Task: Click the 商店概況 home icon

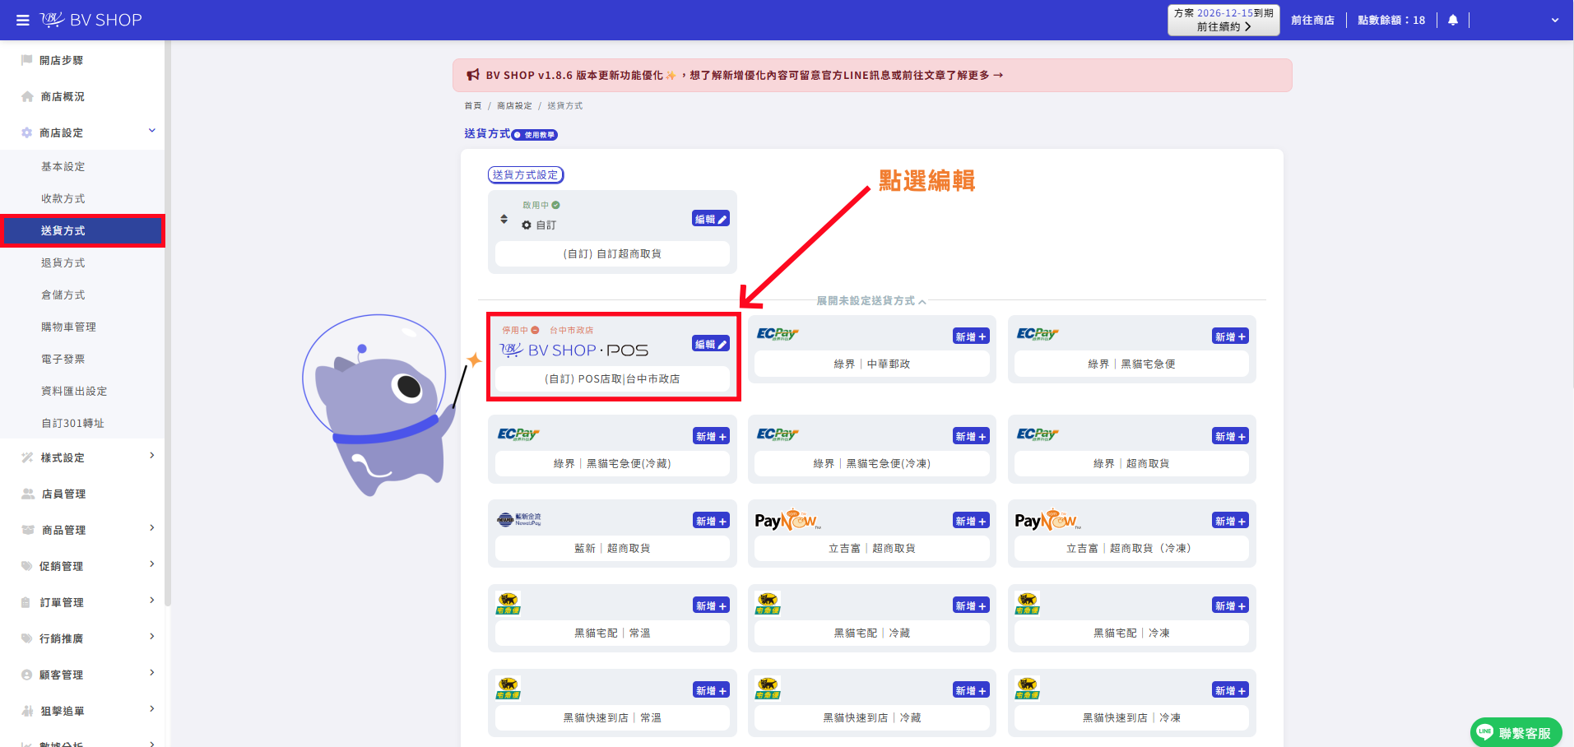Action: tap(27, 96)
